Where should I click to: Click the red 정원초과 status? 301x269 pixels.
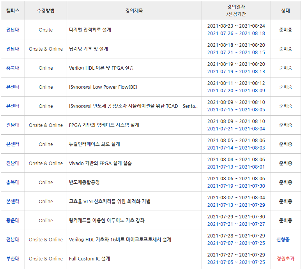click(x=285, y=258)
